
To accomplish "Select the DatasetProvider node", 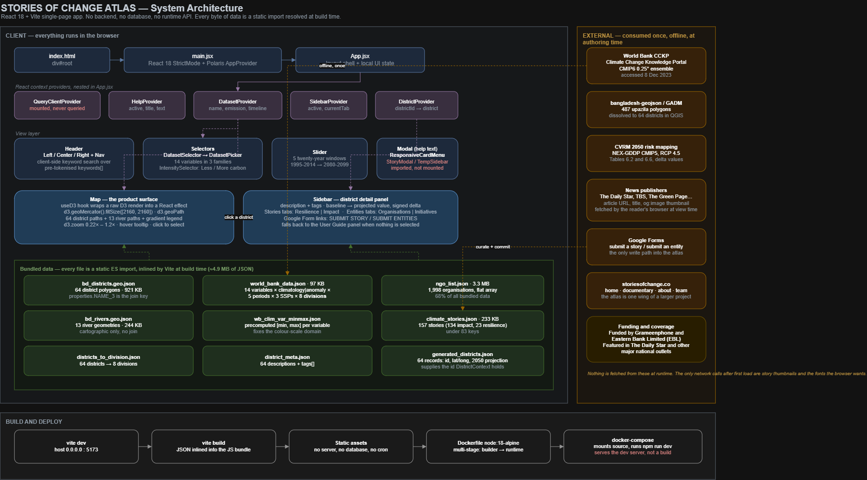I will point(237,105).
